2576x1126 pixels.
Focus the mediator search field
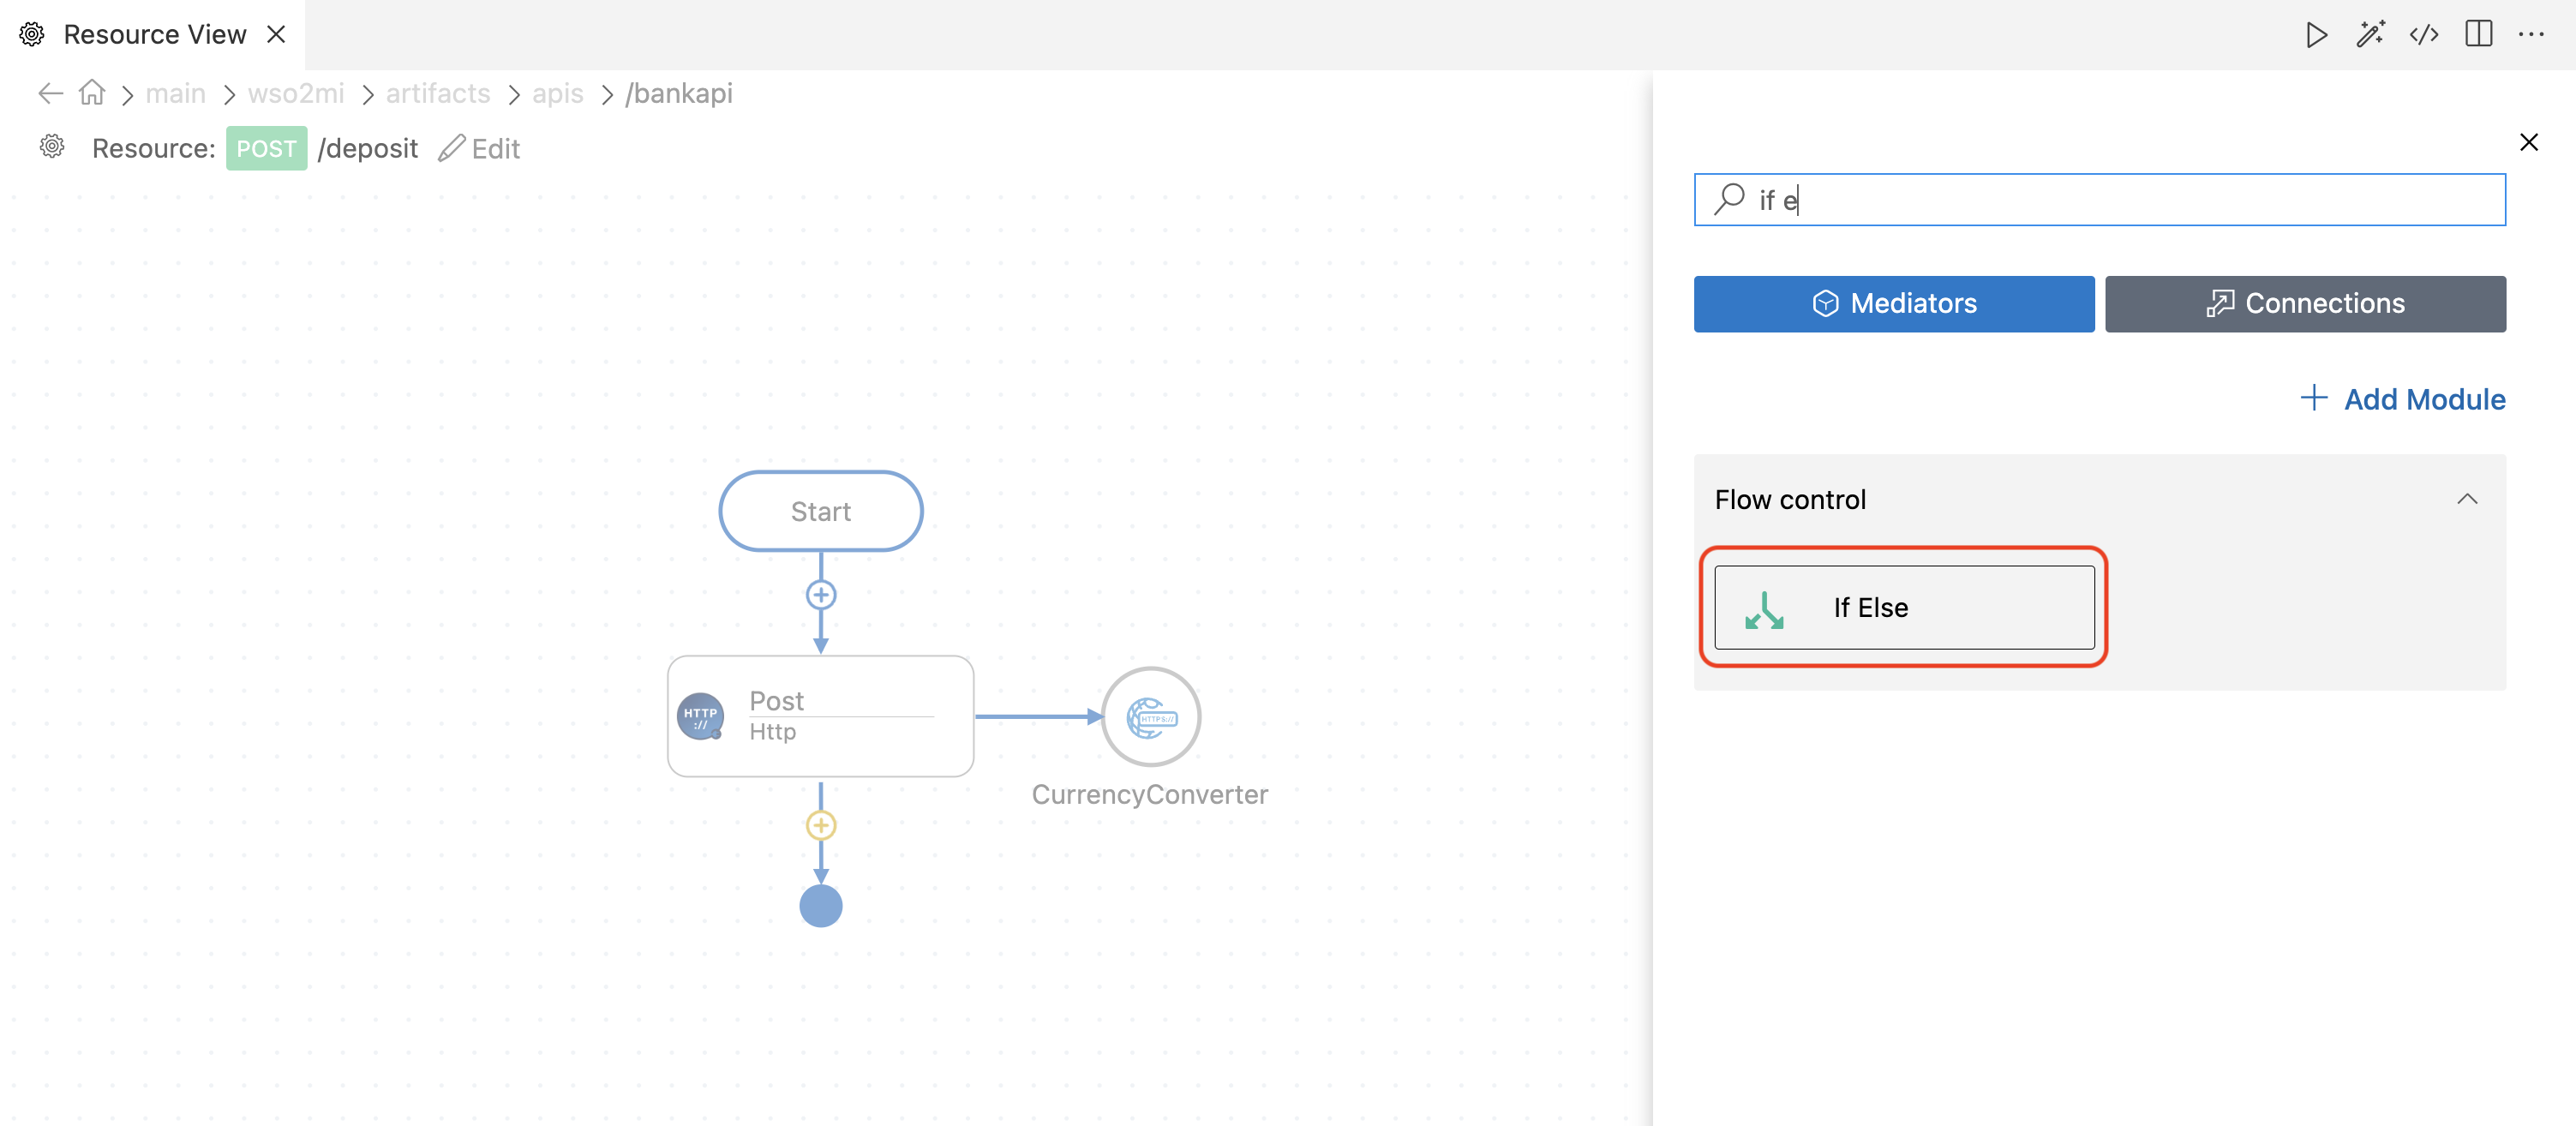(2099, 199)
